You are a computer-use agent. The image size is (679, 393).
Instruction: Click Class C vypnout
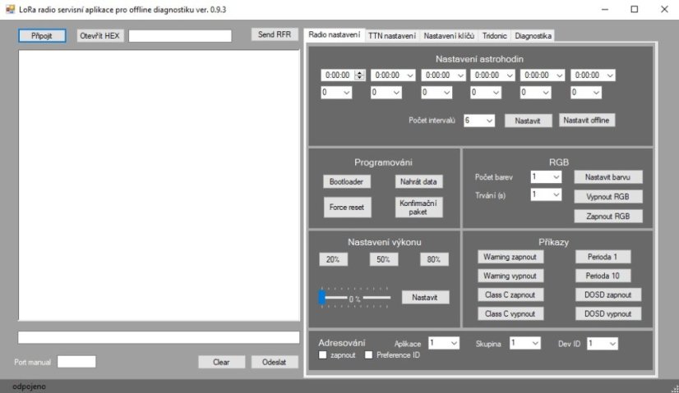pyautogui.click(x=510, y=314)
